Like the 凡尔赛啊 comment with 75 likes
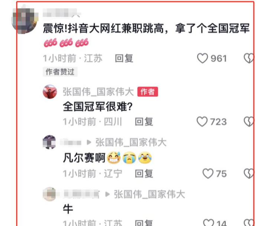 208,174
